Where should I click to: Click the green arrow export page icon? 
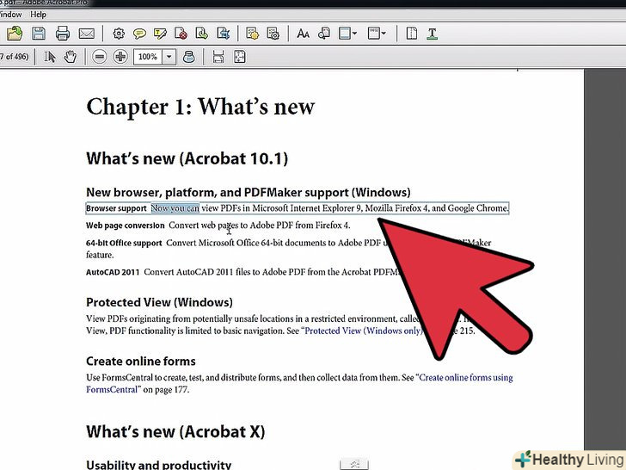click(x=201, y=34)
